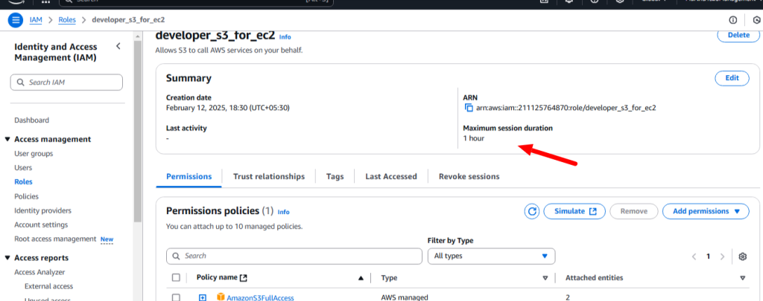Open the info panel icon beside the breadcrumb

coord(733,20)
